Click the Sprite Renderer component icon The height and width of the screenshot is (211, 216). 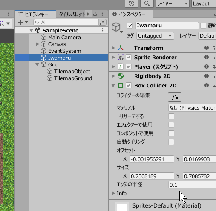click(x=121, y=58)
